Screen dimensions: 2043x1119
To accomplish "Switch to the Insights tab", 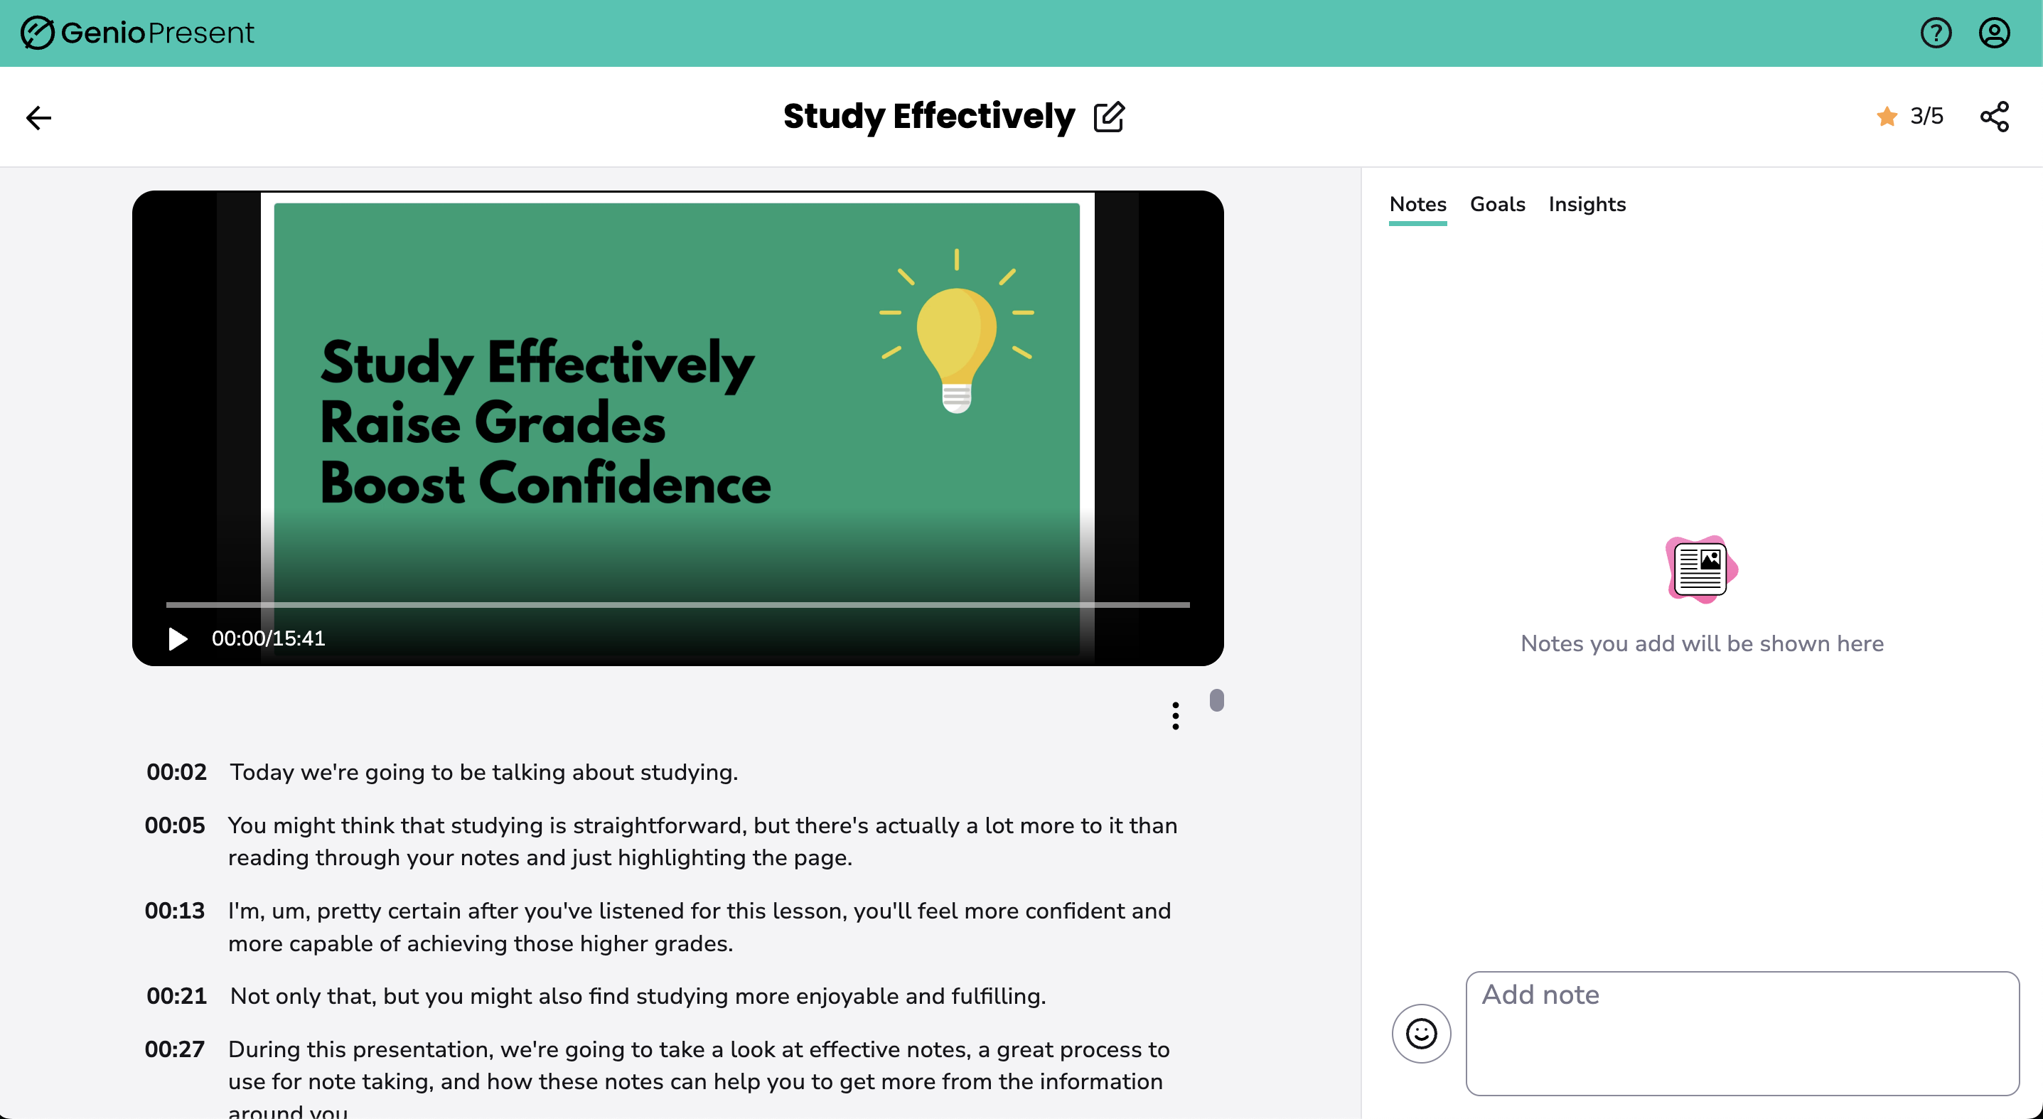I will 1586,204.
